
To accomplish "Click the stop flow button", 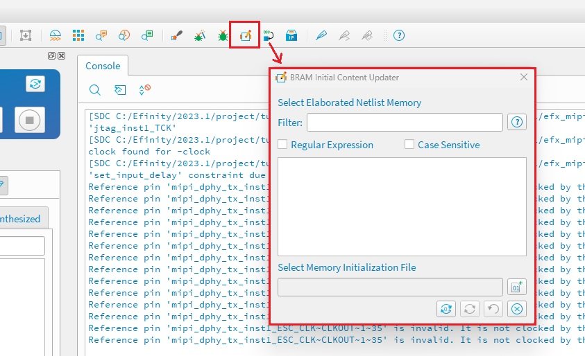I will tap(29, 120).
